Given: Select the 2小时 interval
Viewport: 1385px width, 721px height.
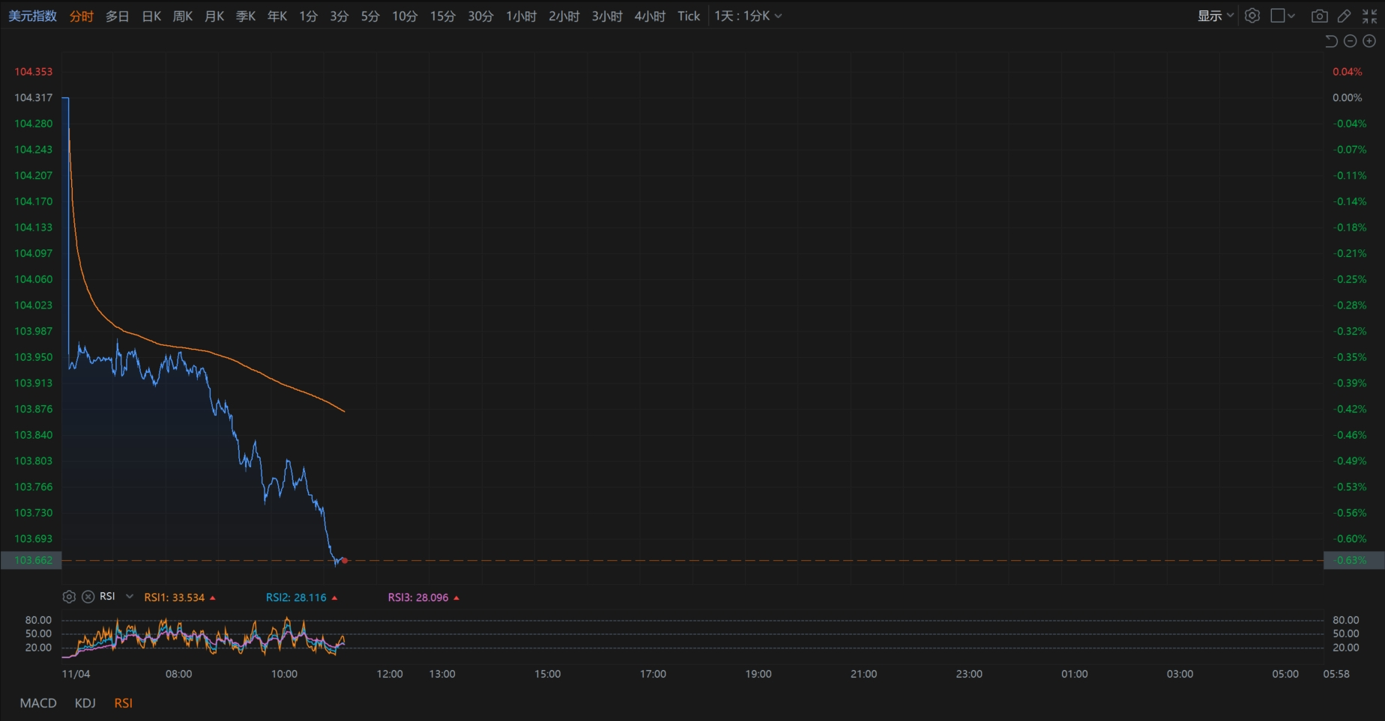Looking at the screenshot, I should pos(564,16).
